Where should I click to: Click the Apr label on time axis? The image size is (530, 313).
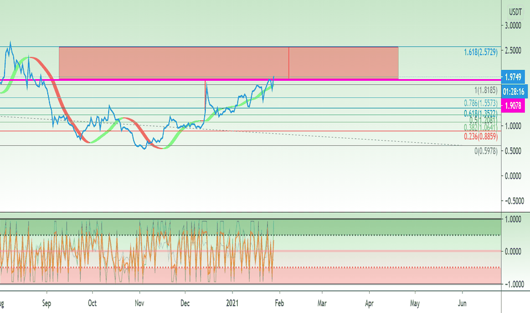[369, 303]
